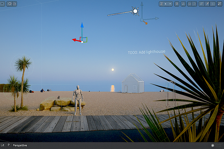Expand the second dropdown arrow beside orientation icon
Screen dimensions: 224x149
[x=170, y=4]
